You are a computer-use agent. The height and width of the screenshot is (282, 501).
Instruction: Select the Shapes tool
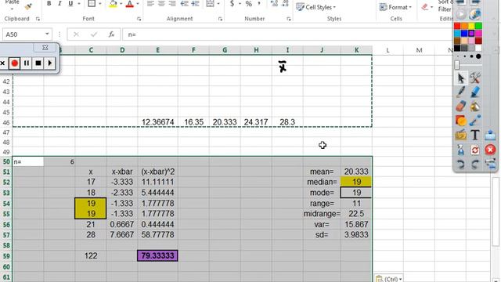click(460, 121)
